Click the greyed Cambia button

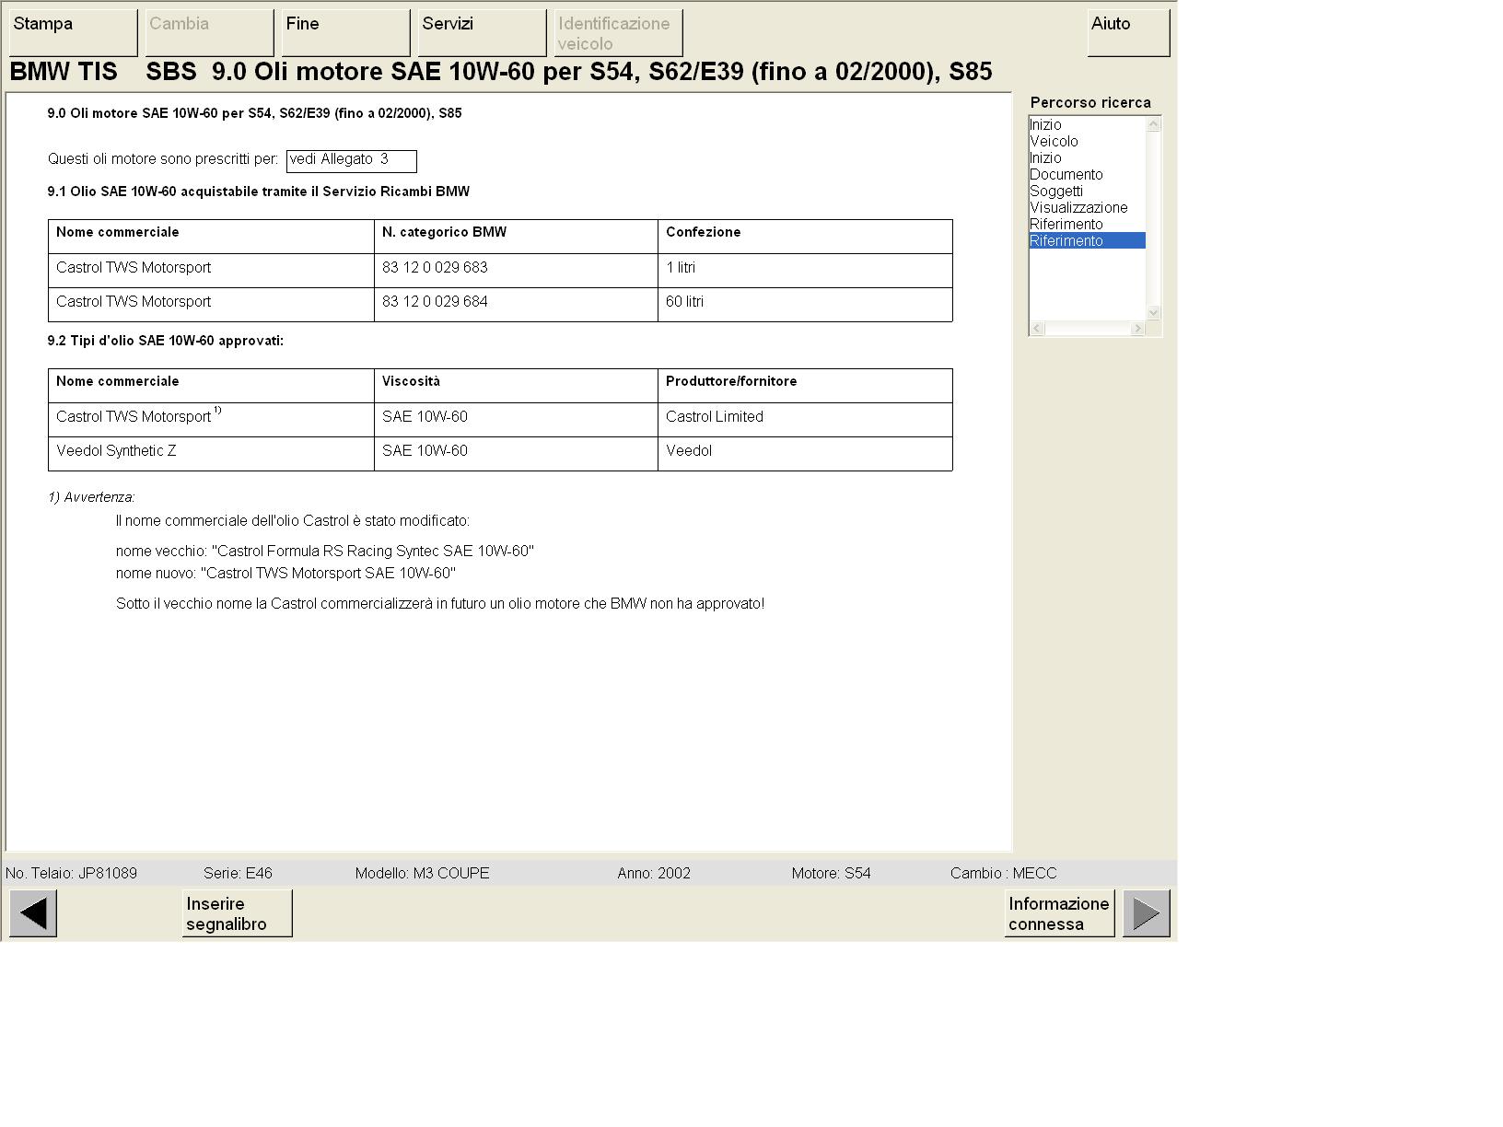(210, 33)
